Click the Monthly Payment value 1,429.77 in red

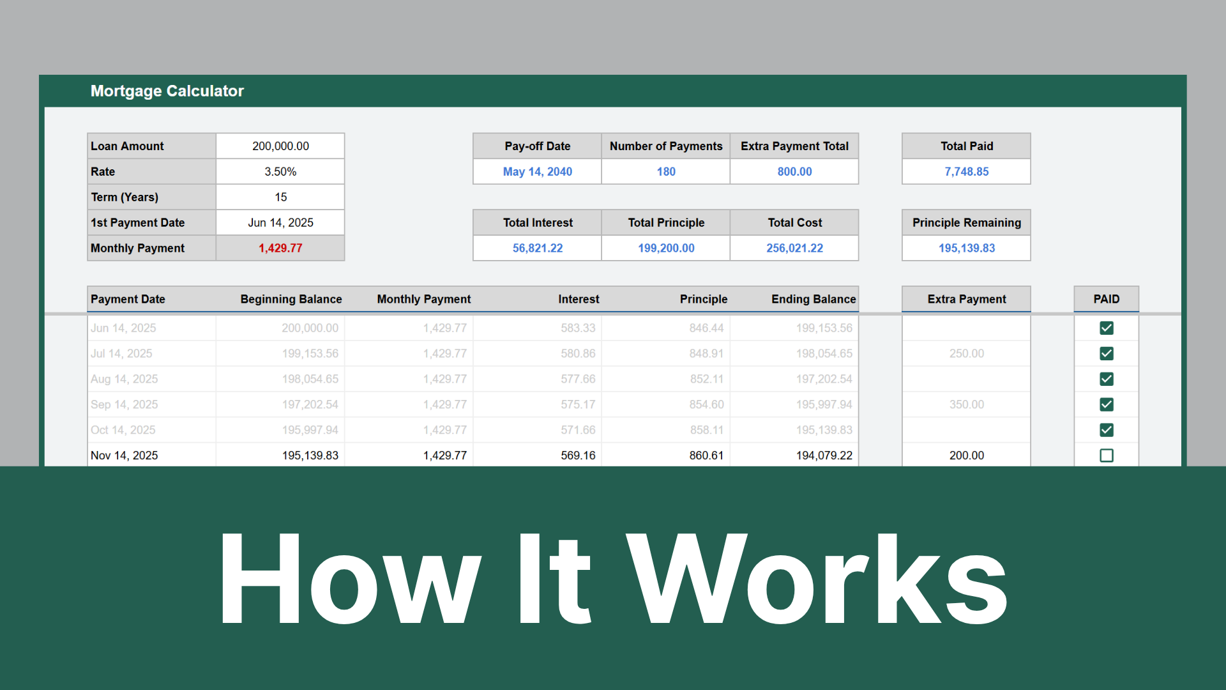280,248
